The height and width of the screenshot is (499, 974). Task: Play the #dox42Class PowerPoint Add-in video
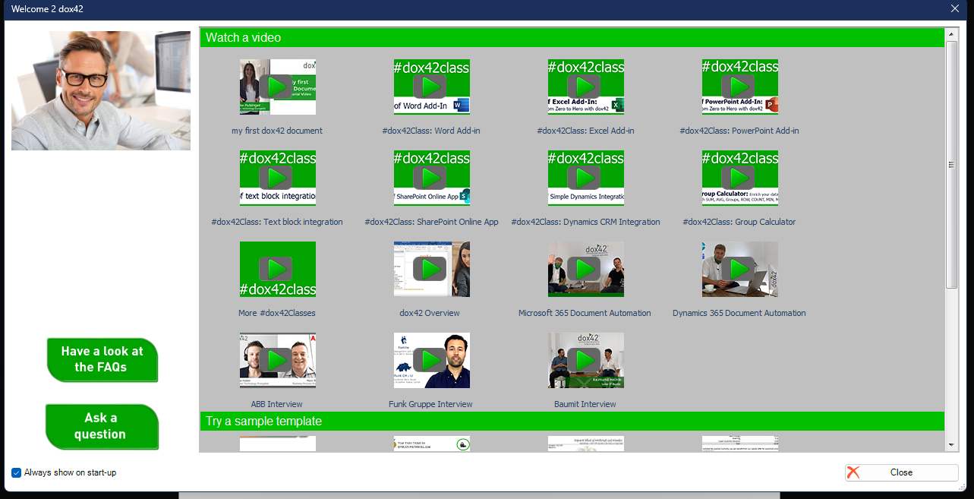[739, 87]
